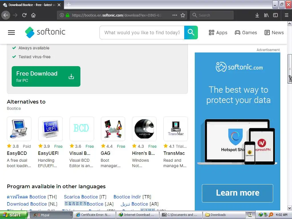This screenshot has width=292, height=219.
Task: Click the Softonic.com ad logo
Action: click(239, 67)
